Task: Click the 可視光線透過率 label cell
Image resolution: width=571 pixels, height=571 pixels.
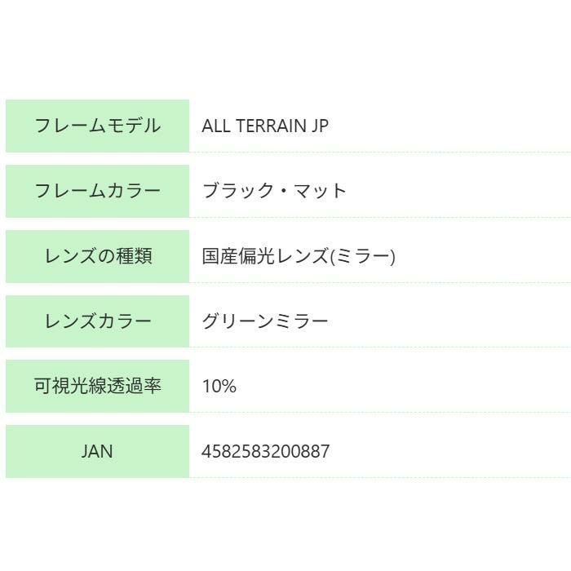Action: click(97, 386)
